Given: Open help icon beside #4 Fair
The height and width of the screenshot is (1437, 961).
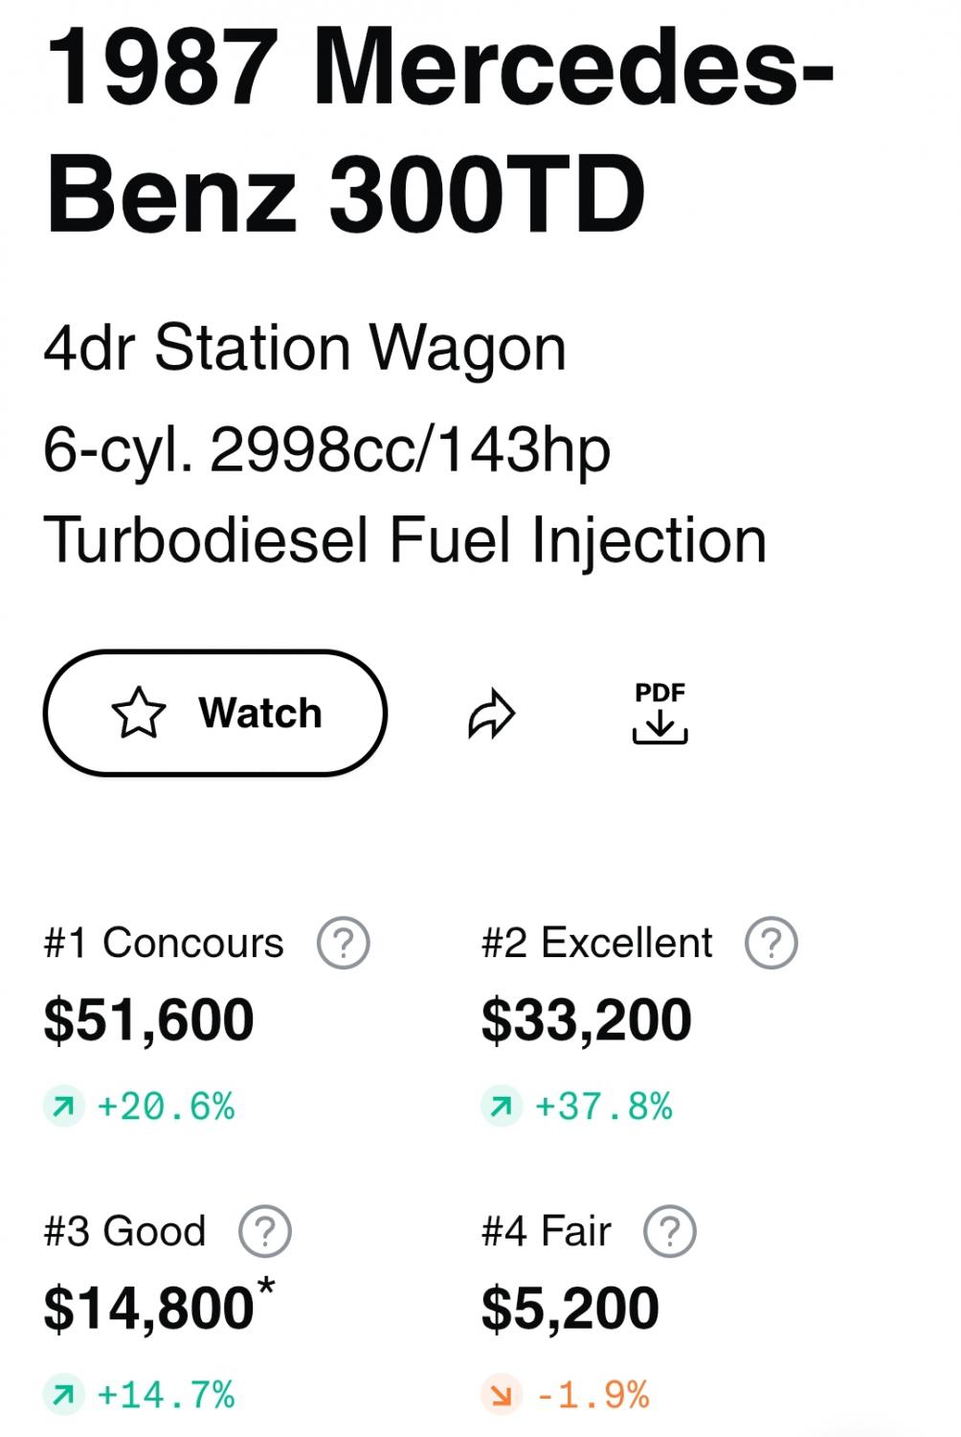Looking at the screenshot, I should coord(670,1231).
